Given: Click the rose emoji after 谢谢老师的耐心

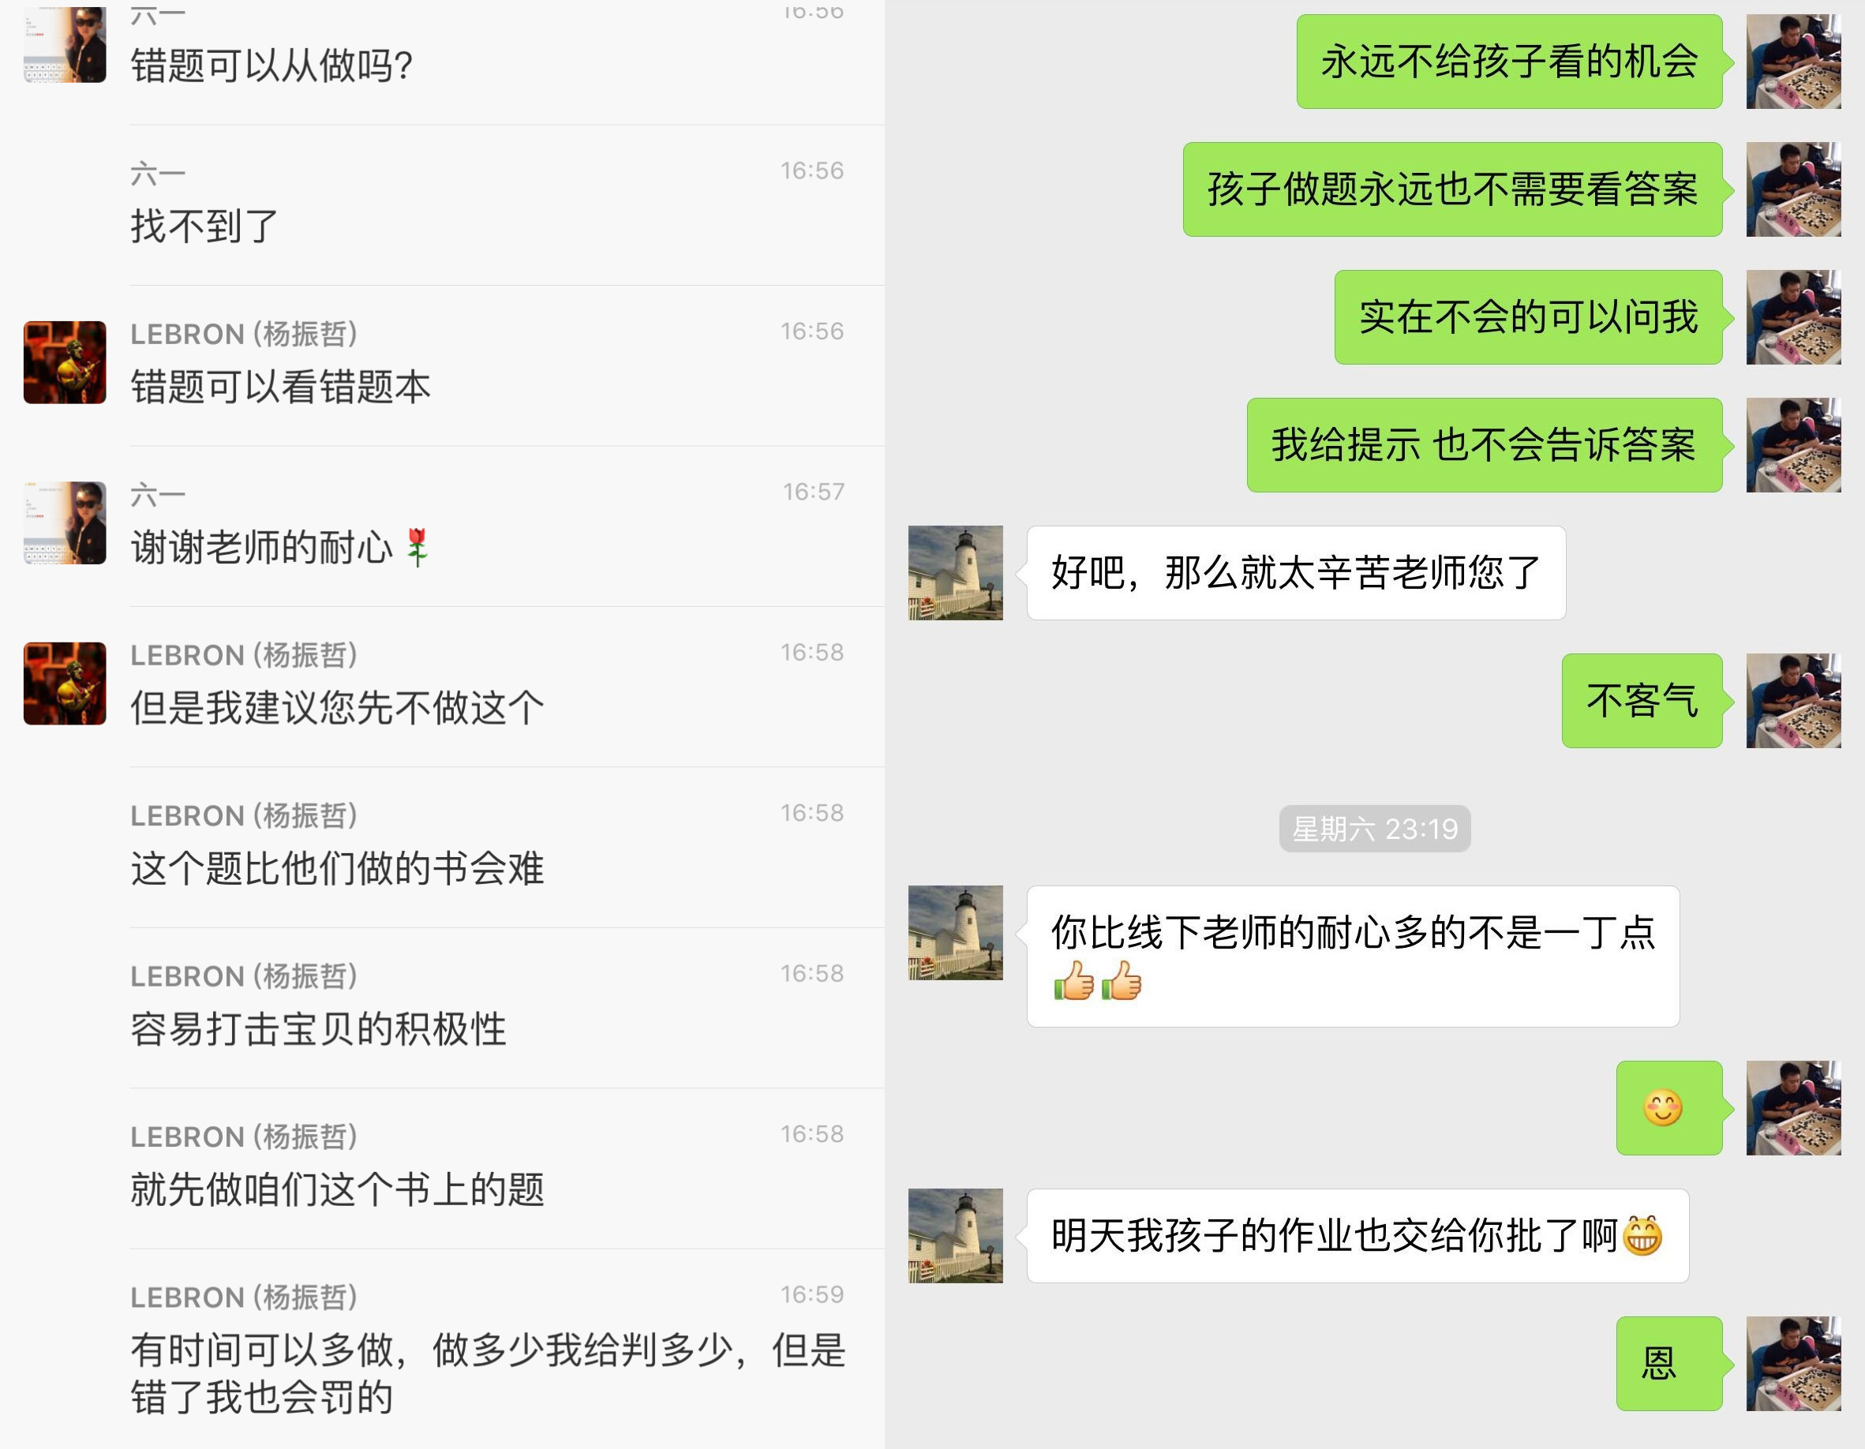Looking at the screenshot, I should pos(417,548).
